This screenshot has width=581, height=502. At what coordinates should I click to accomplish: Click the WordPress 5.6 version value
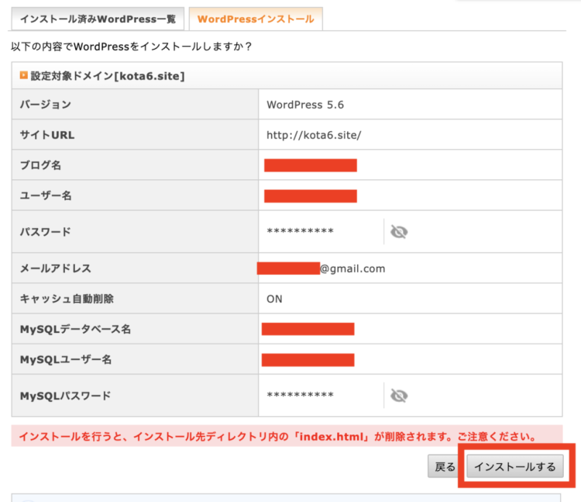click(x=305, y=105)
